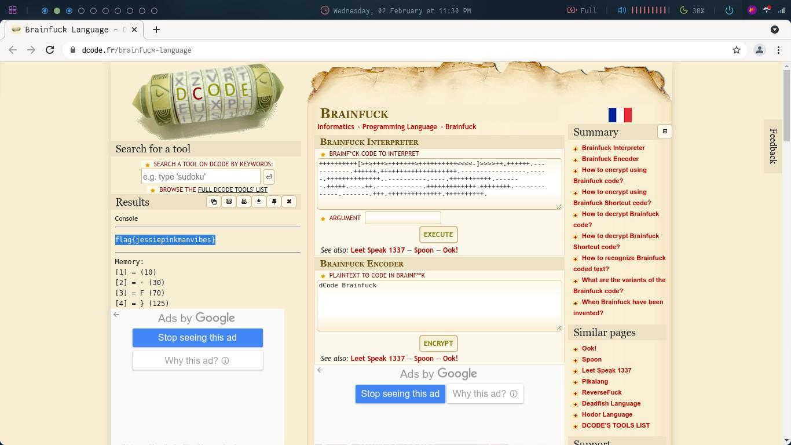The image size is (791, 445).
Task: Select the fourth workspace dot
Action: pos(81,10)
